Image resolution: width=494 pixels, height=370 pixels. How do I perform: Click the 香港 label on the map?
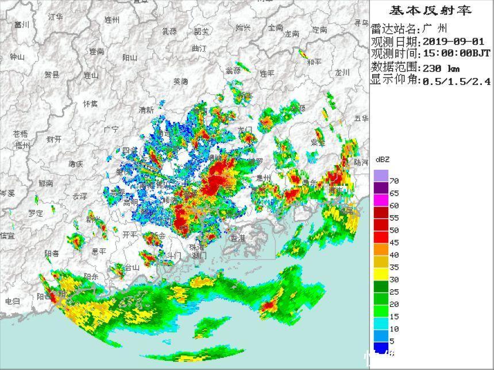237,237
